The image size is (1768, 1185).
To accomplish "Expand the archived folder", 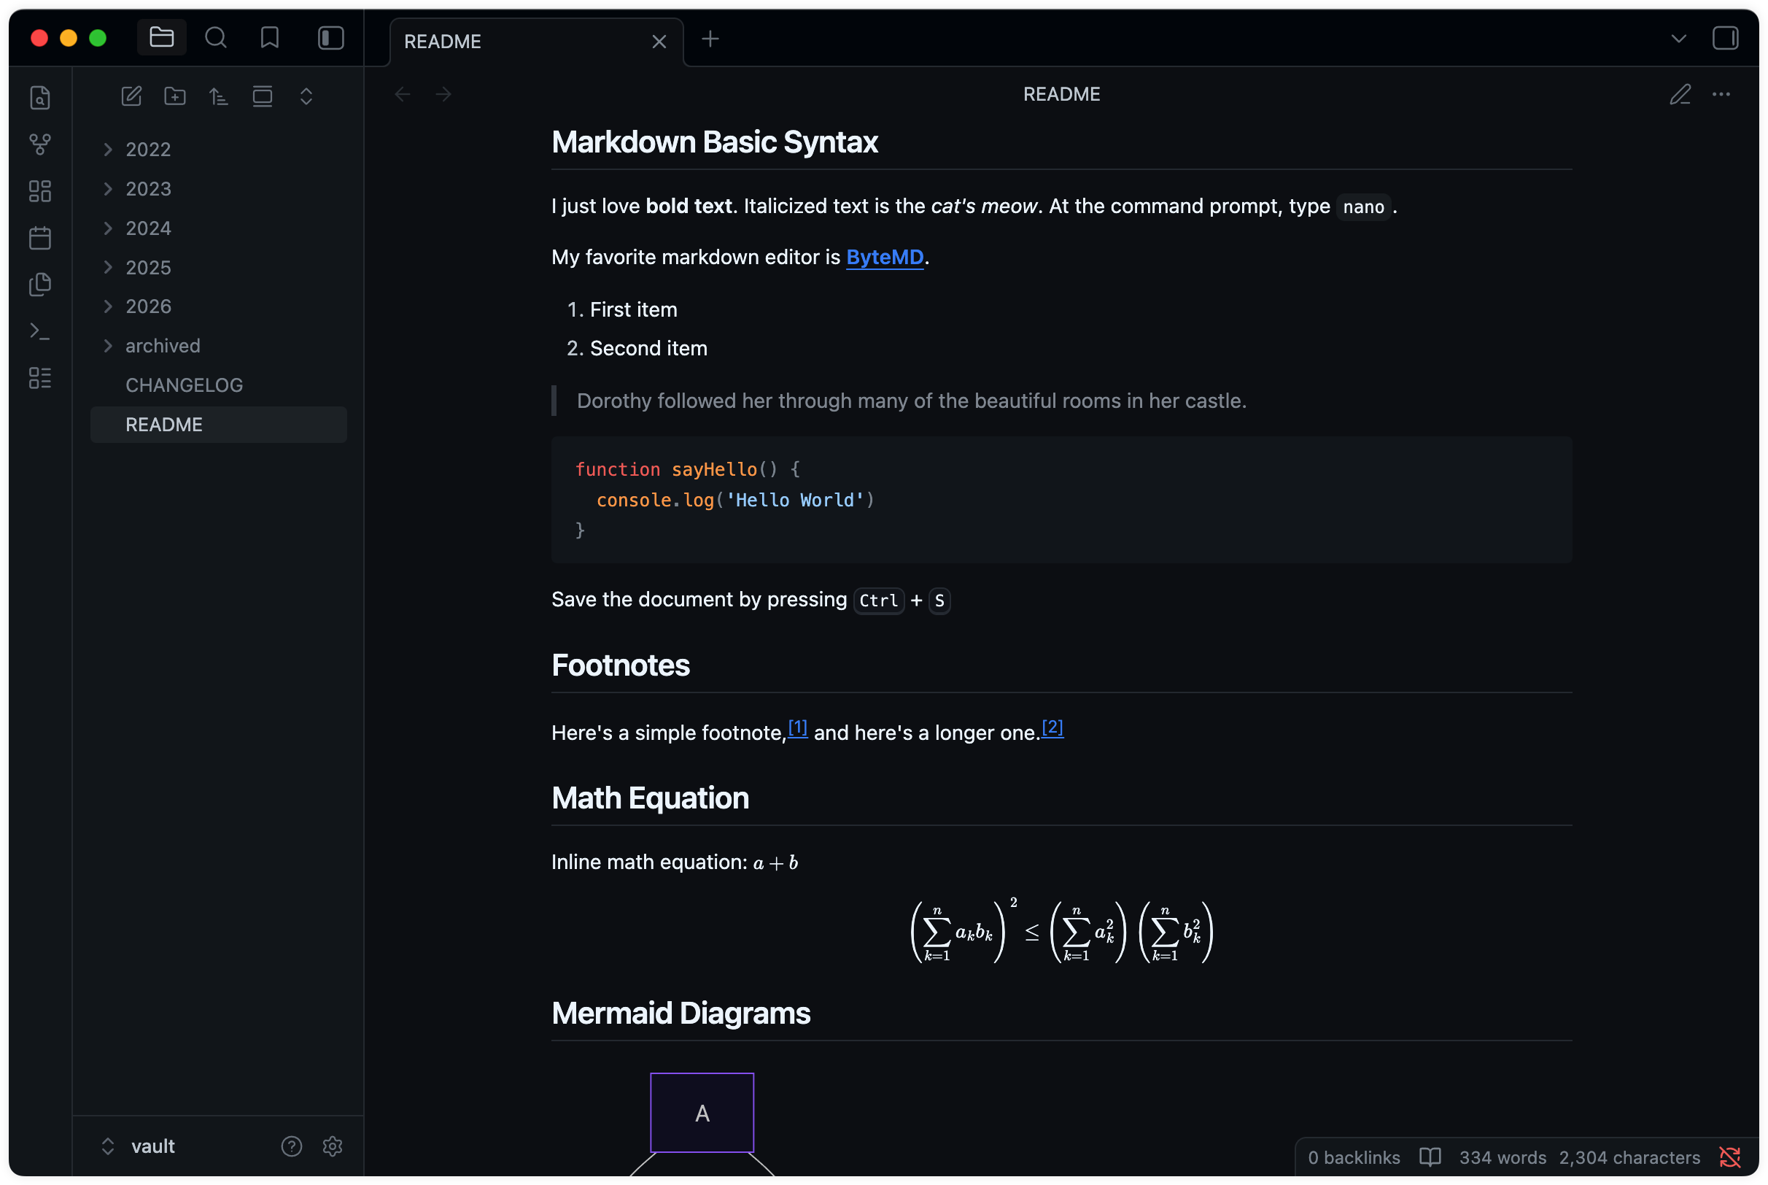I will (218, 345).
